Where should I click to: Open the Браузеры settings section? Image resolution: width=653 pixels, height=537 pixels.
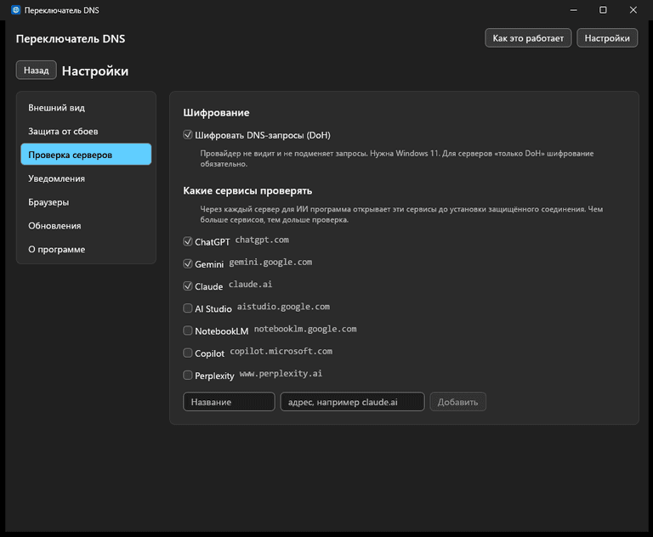tap(86, 202)
